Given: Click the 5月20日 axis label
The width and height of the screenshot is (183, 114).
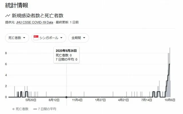Looking at the screenshot, I should pos(31,100).
